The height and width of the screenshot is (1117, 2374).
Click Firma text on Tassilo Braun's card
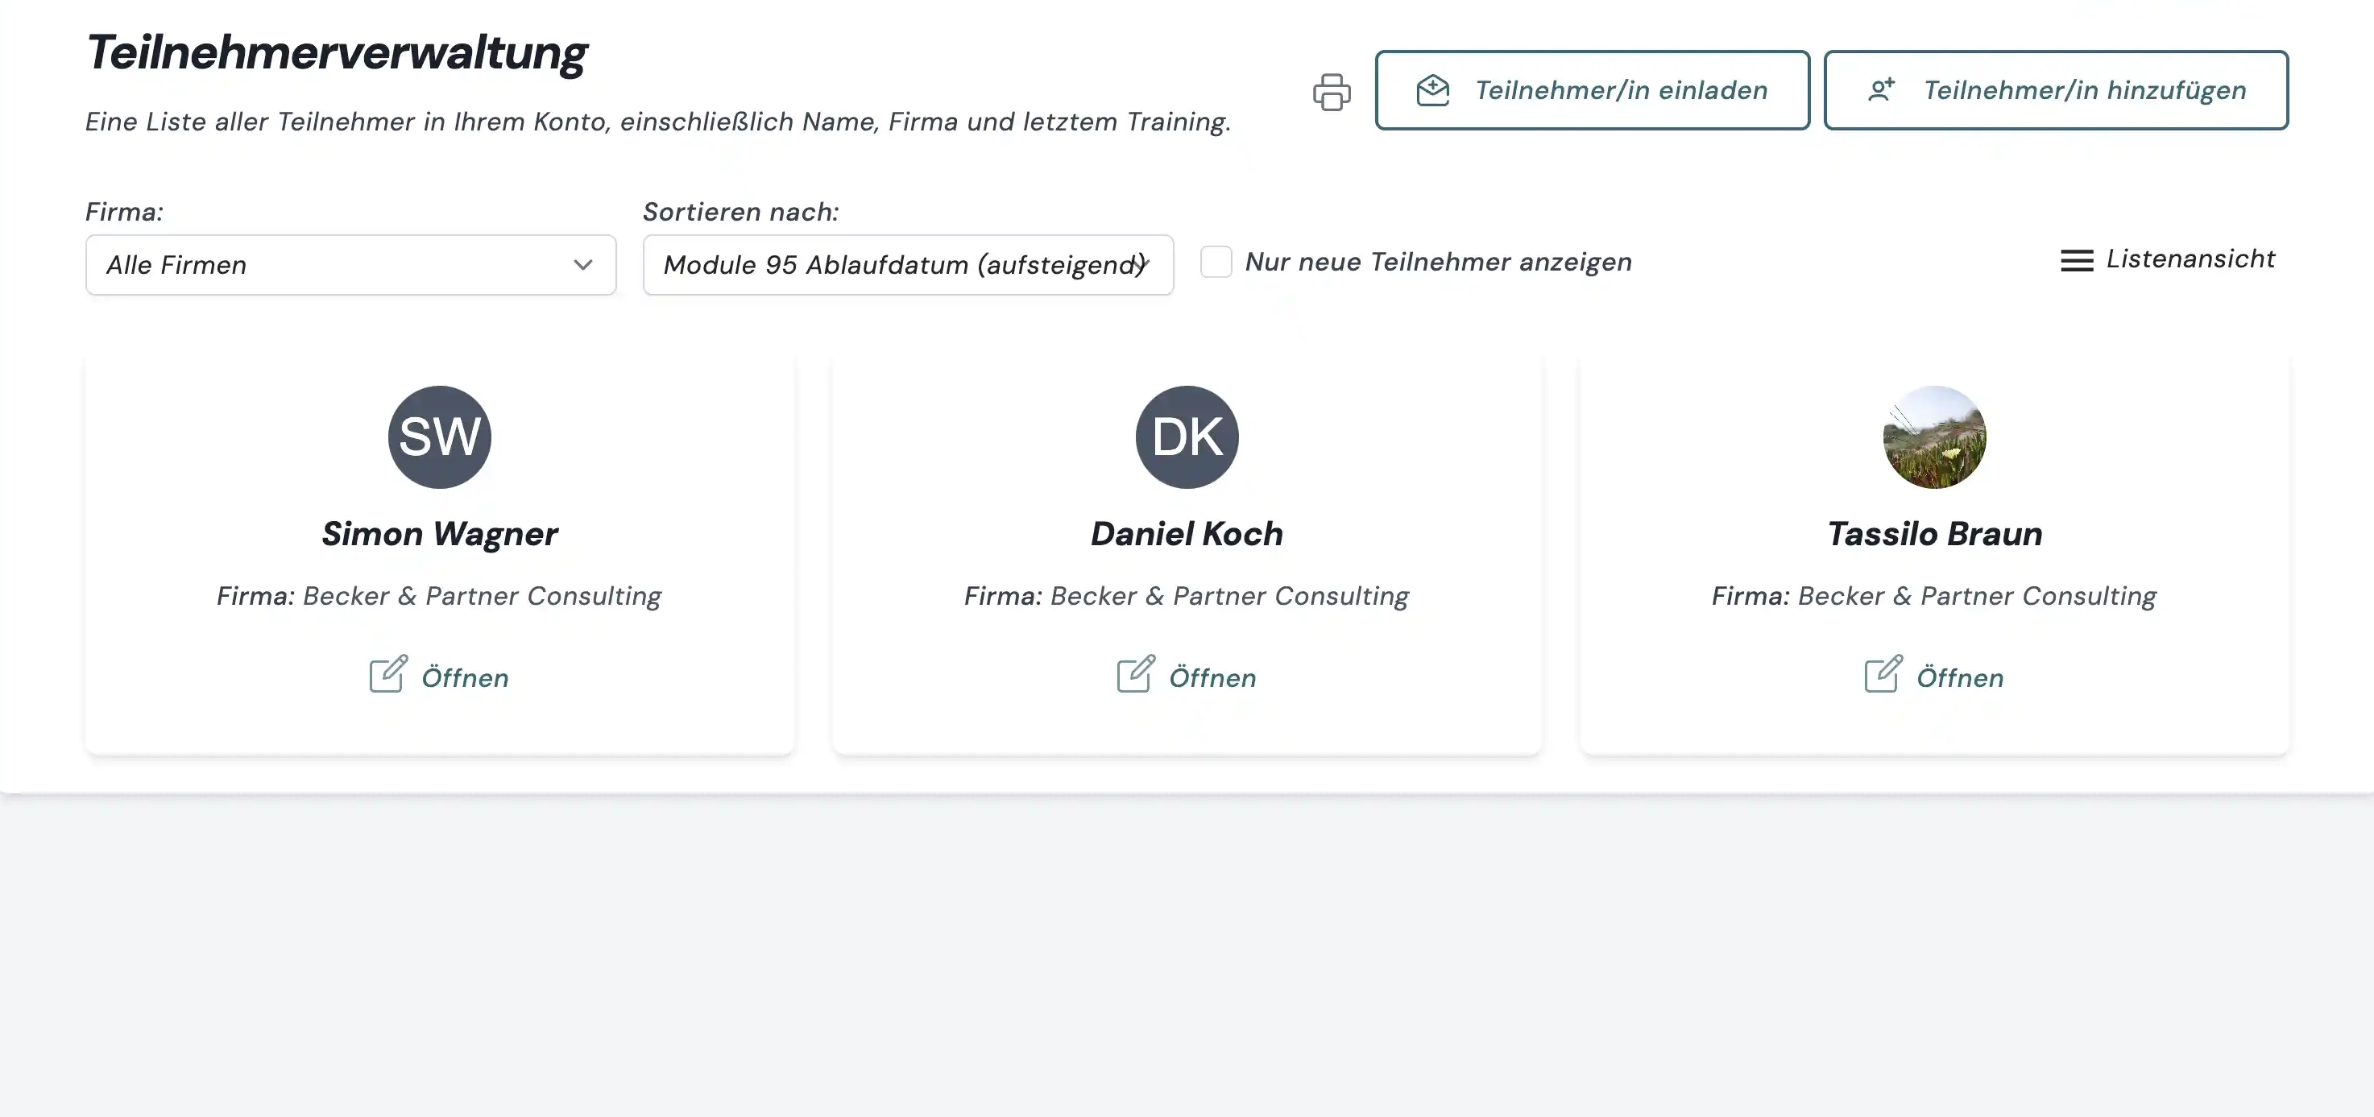click(1933, 596)
